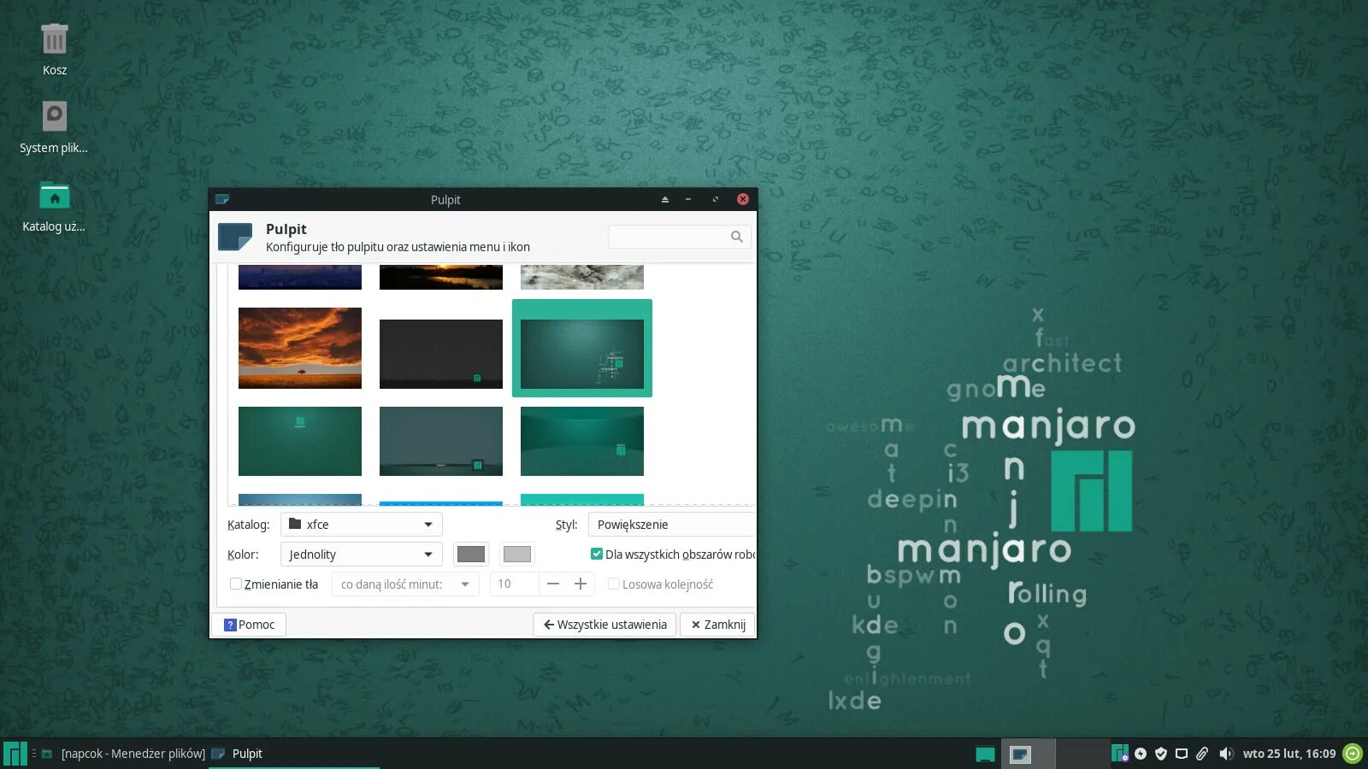Close Pulpit dialog with red X button
Viewport: 1368px width, 769px height.
click(743, 199)
